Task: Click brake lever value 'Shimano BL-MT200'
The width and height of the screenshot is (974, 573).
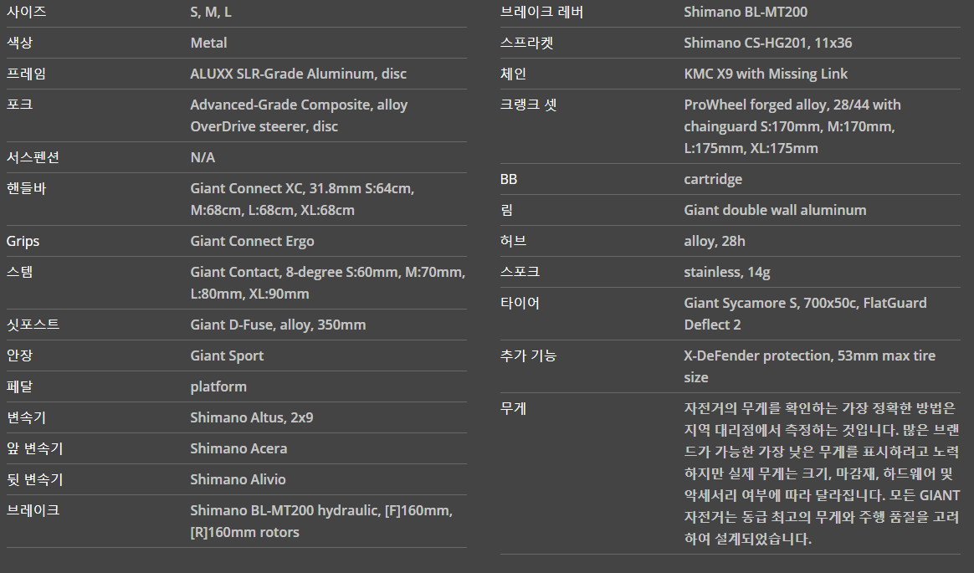Action: pos(746,12)
